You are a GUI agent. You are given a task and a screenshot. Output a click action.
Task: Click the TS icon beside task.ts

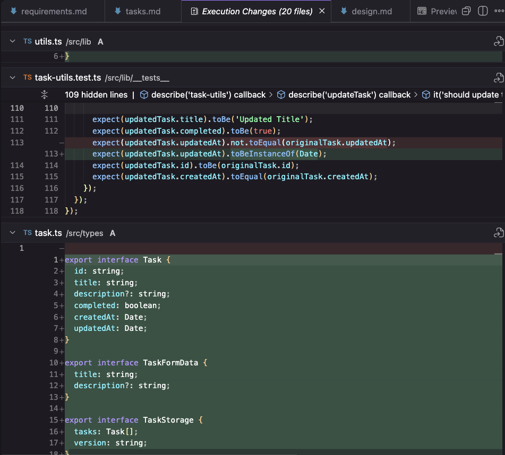coord(28,233)
